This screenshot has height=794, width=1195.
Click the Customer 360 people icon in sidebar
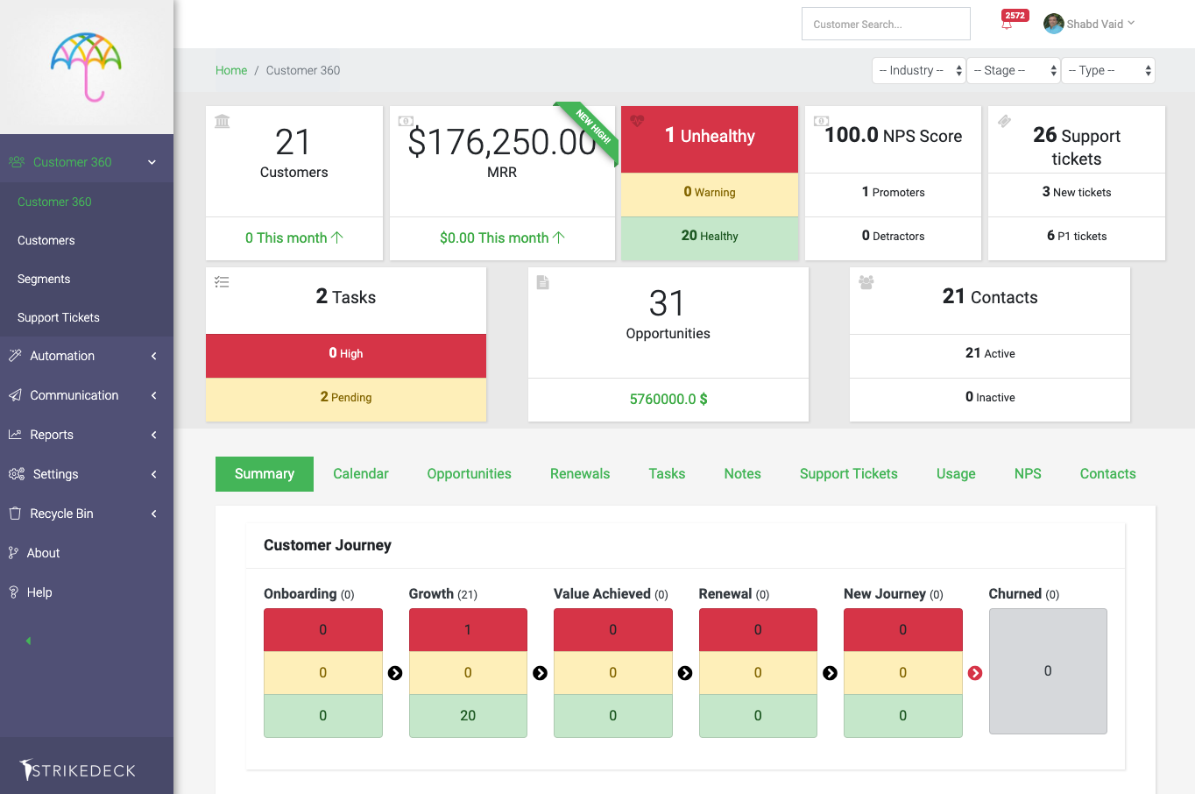point(16,162)
